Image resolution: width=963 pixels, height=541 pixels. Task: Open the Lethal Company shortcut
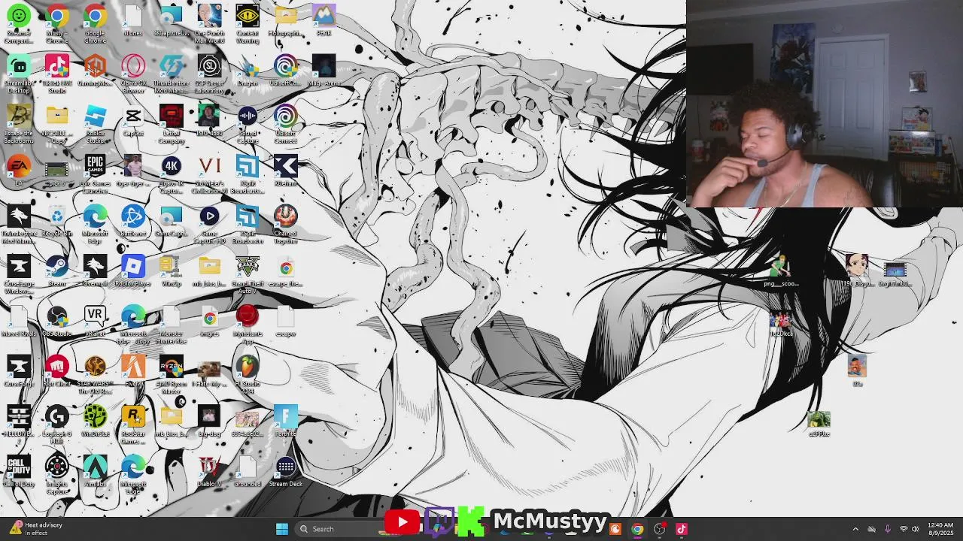[x=171, y=124]
